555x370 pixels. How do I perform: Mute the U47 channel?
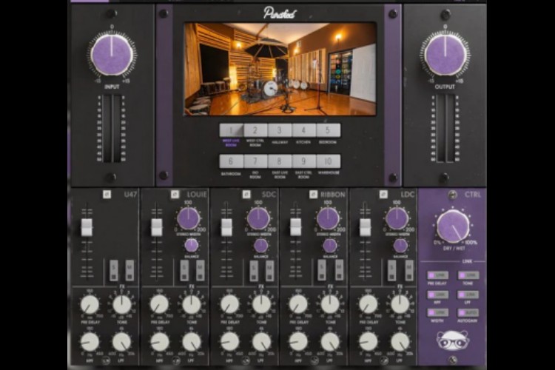129,270
